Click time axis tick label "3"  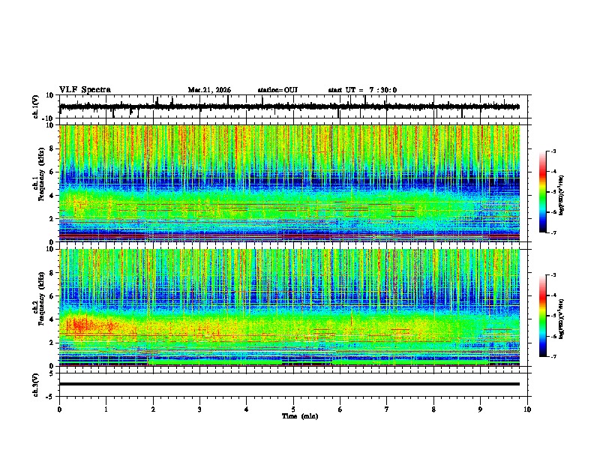point(199,409)
